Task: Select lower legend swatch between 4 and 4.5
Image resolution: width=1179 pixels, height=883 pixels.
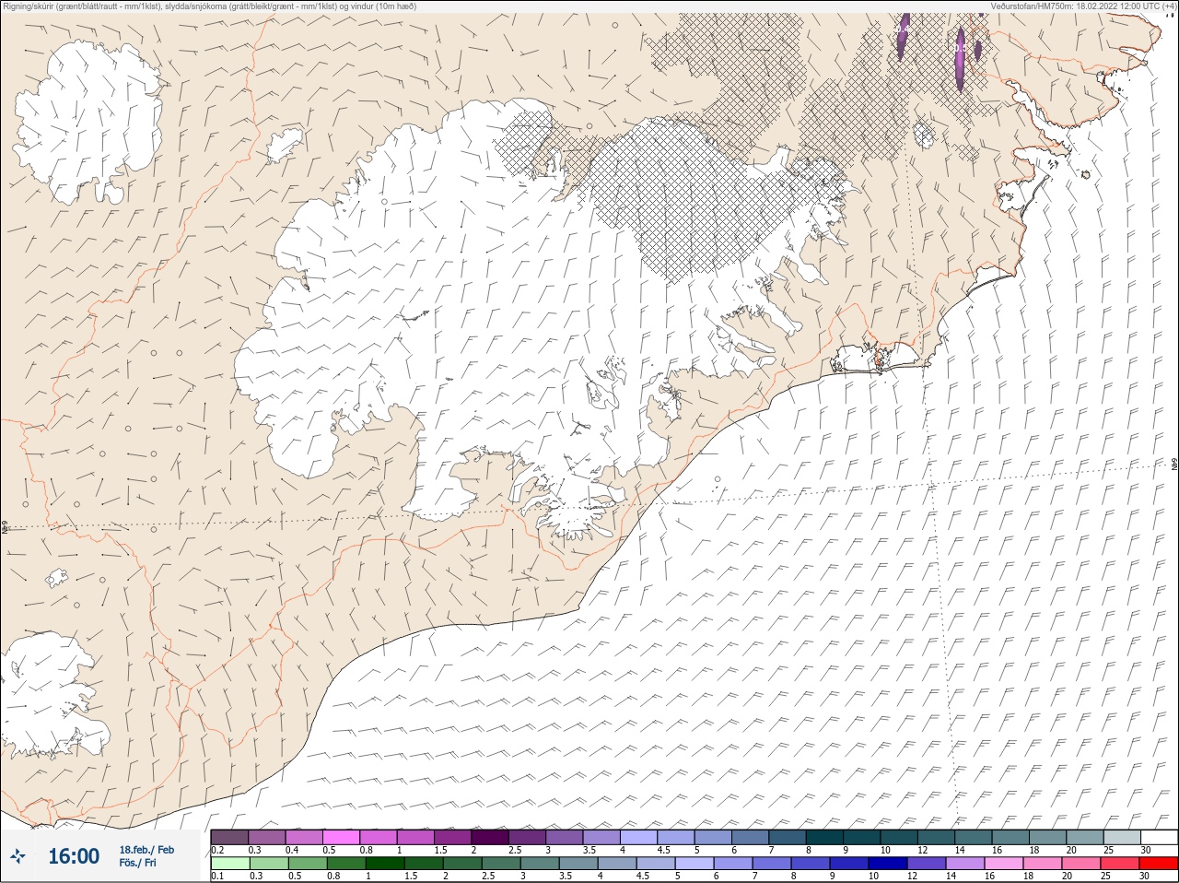Action: [x=617, y=864]
